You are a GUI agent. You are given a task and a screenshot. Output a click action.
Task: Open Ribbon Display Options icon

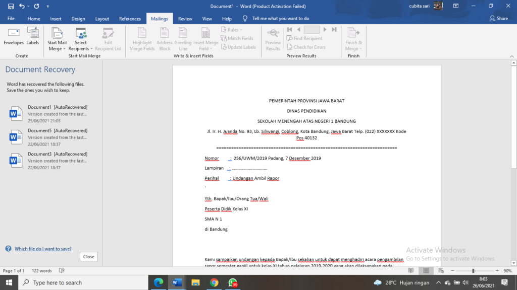click(x=456, y=6)
